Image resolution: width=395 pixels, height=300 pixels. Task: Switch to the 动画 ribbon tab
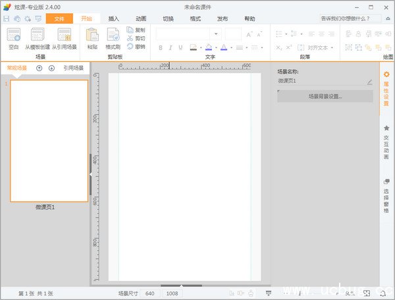pyautogui.click(x=141, y=19)
